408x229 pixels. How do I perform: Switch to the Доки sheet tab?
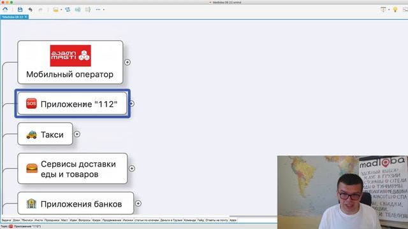tap(16, 220)
